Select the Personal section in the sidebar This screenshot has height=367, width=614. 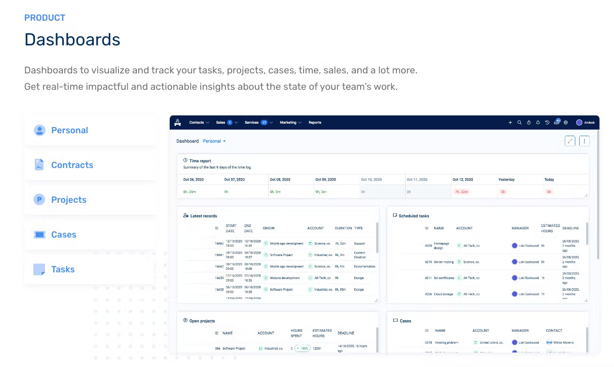69,130
